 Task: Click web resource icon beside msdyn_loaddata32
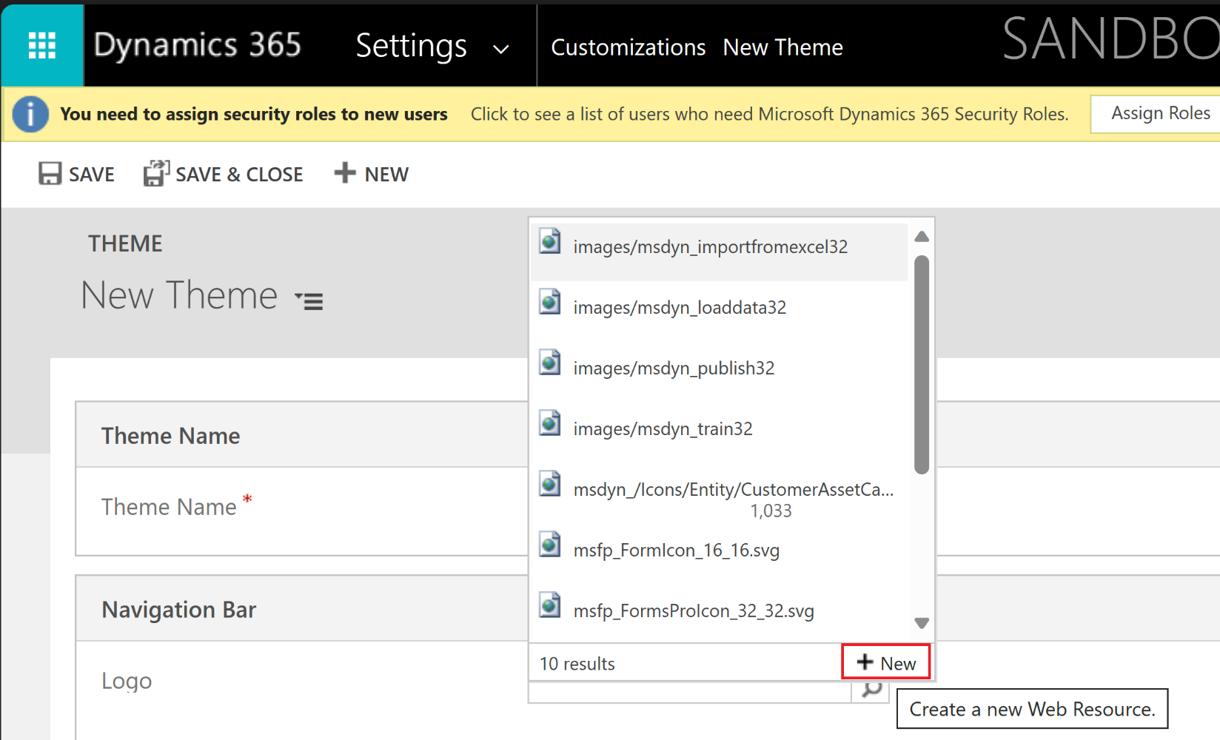click(x=550, y=302)
